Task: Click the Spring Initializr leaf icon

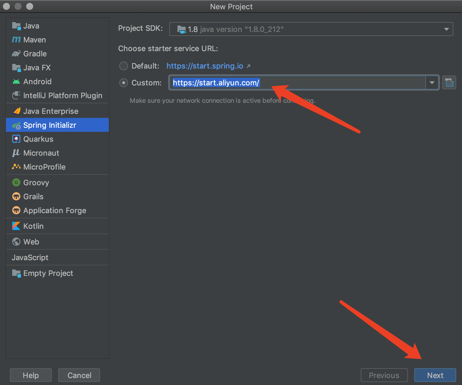Action: [16, 125]
